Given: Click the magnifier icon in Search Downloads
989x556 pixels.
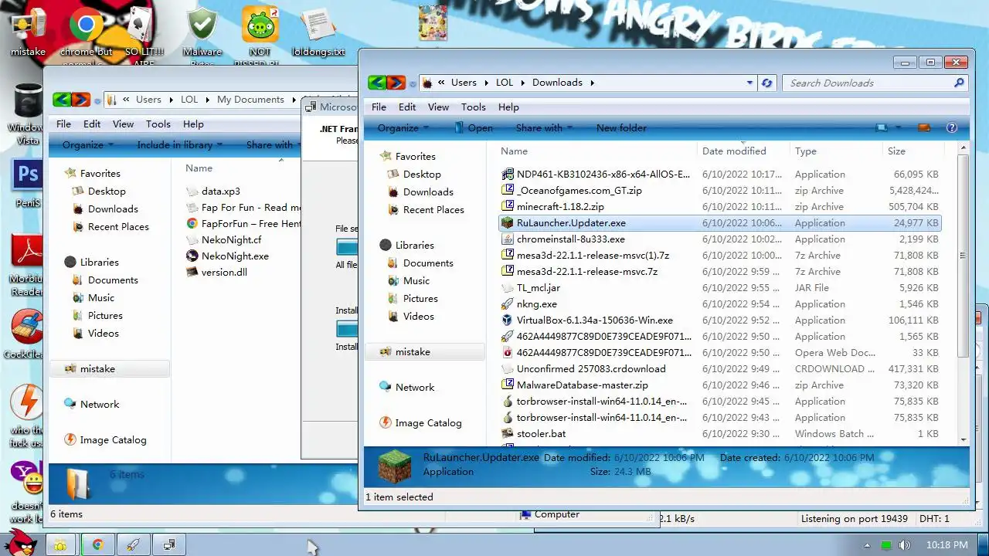Looking at the screenshot, I should click(x=959, y=83).
